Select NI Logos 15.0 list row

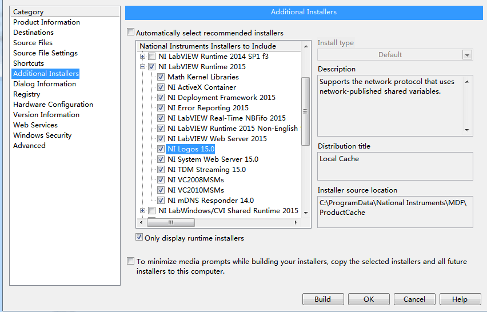click(191, 149)
